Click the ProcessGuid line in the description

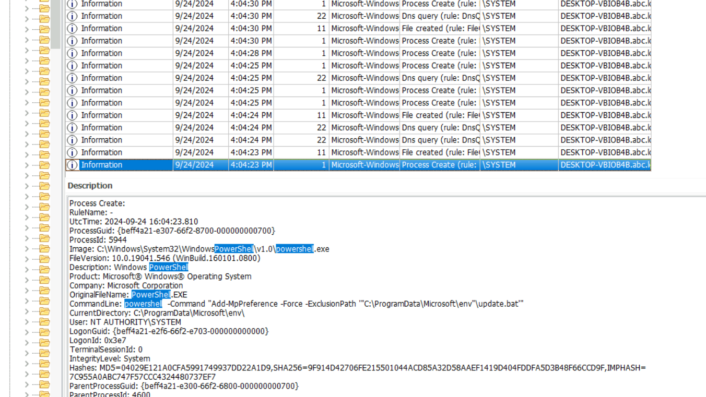[x=172, y=231]
